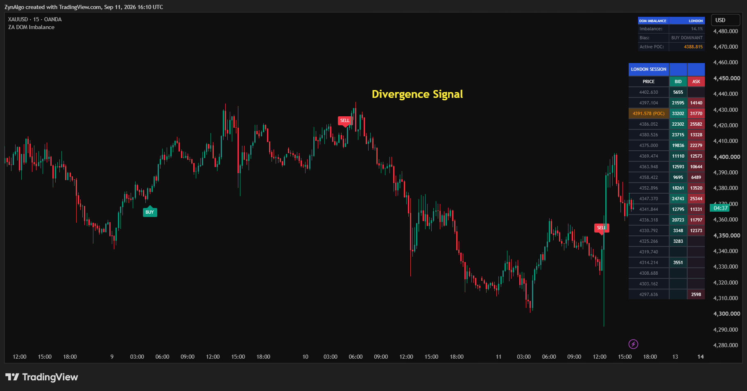Click the LONDON SESSION table header
This screenshot has height=391, width=747.
tap(649, 69)
